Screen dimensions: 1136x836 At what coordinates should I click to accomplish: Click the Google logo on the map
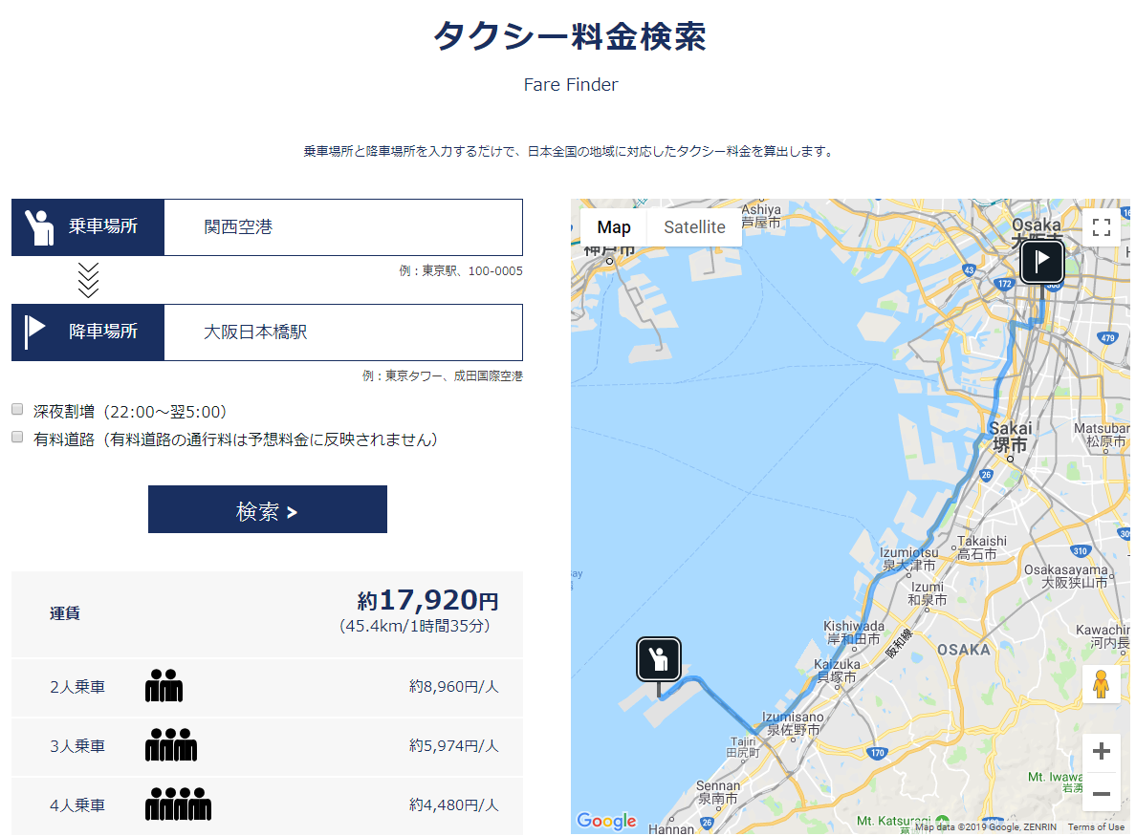(606, 821)
